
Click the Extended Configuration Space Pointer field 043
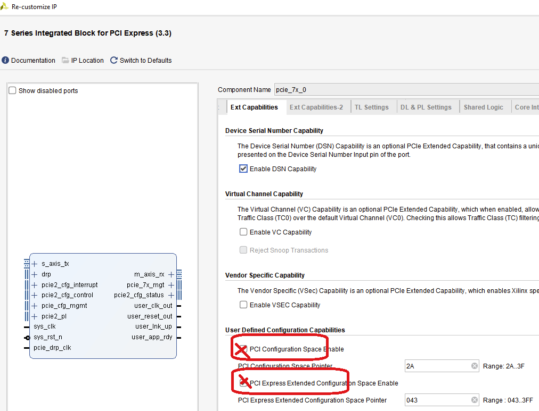click(442, 400)
